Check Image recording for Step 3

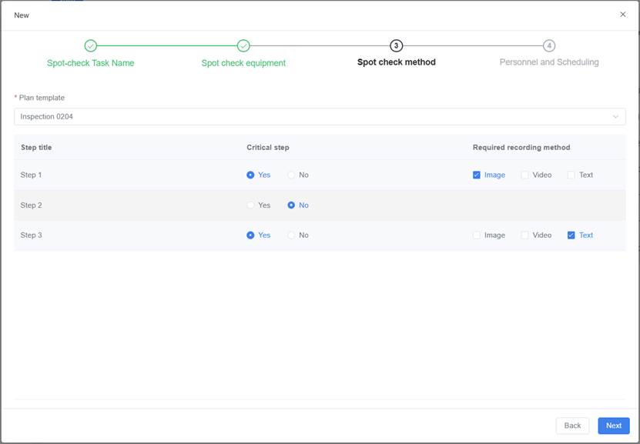click(x=477, y=235)
